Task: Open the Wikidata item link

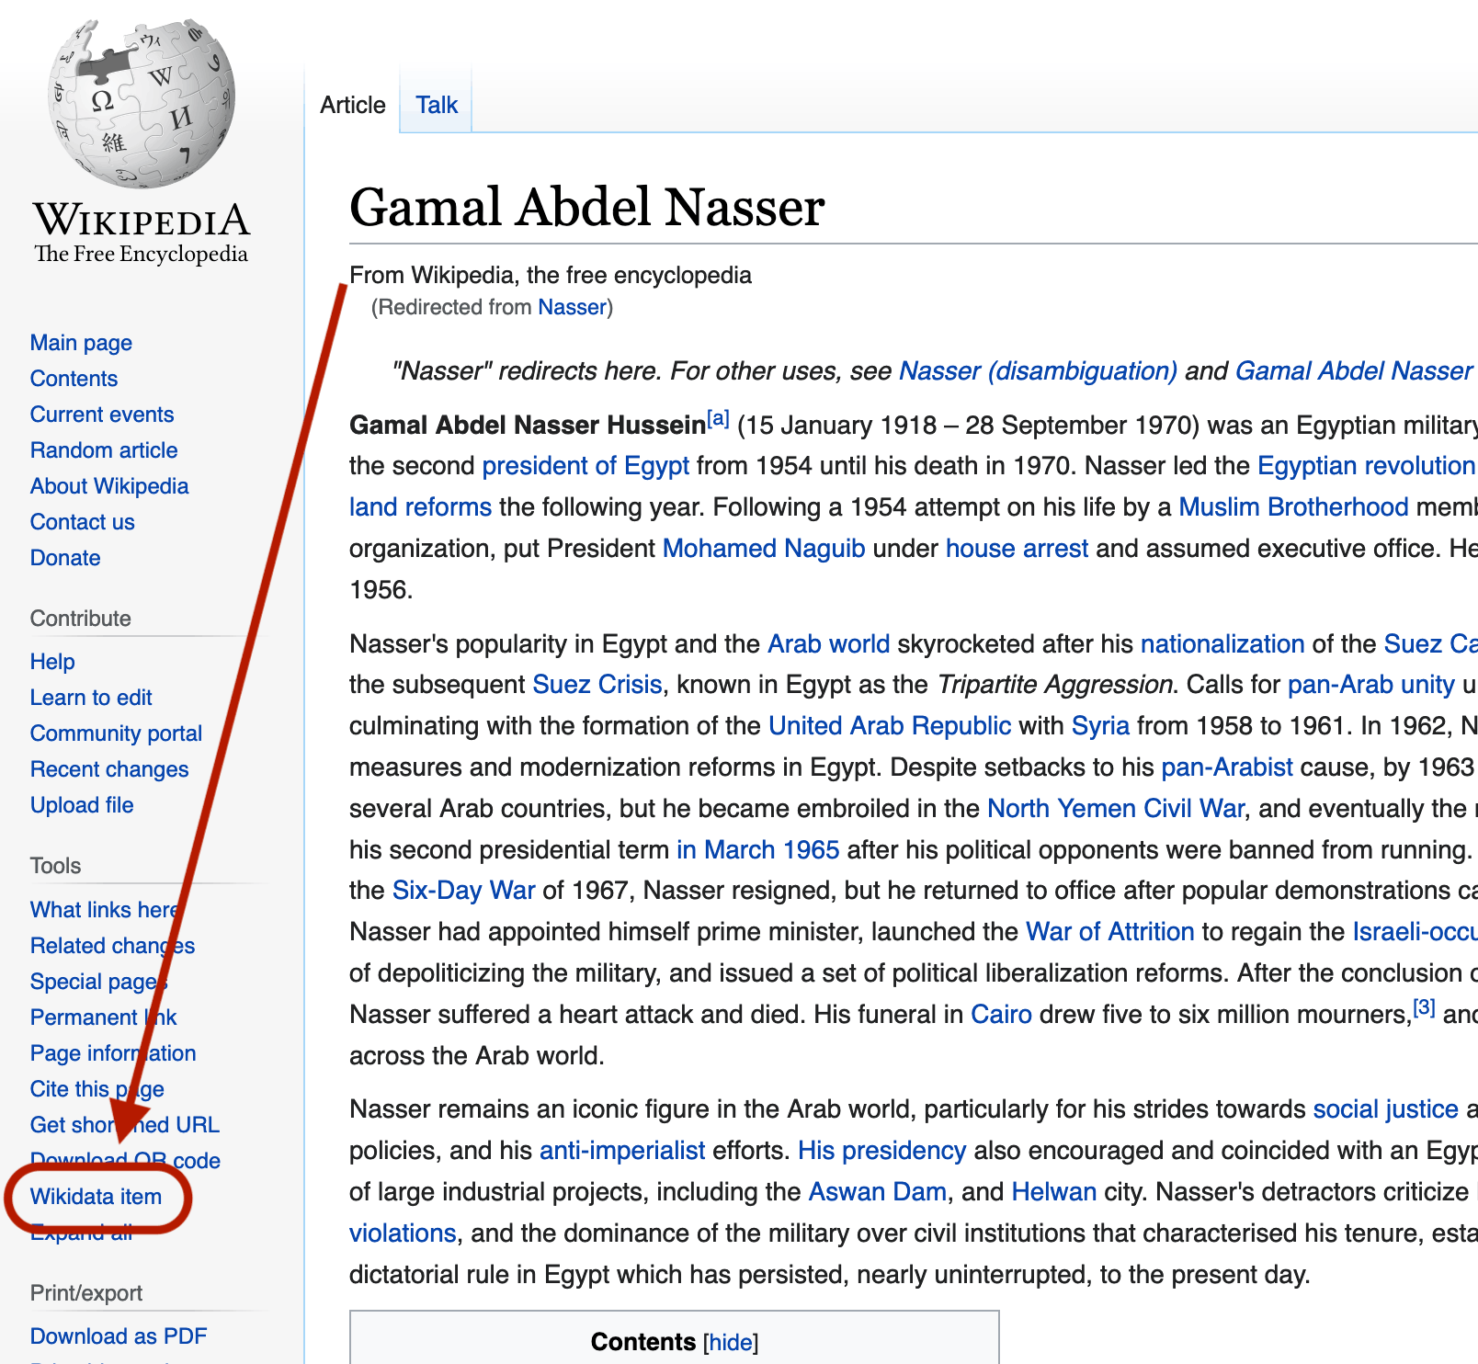Action: [96, 1197]
